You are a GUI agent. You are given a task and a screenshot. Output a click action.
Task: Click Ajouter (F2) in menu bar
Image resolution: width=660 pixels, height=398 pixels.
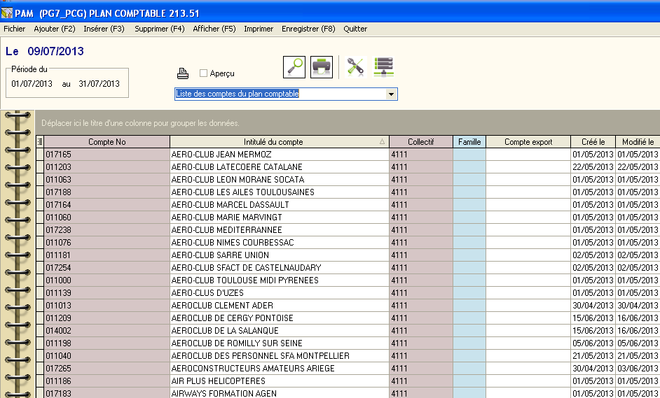pyautogui.click(x=55, y=29)
